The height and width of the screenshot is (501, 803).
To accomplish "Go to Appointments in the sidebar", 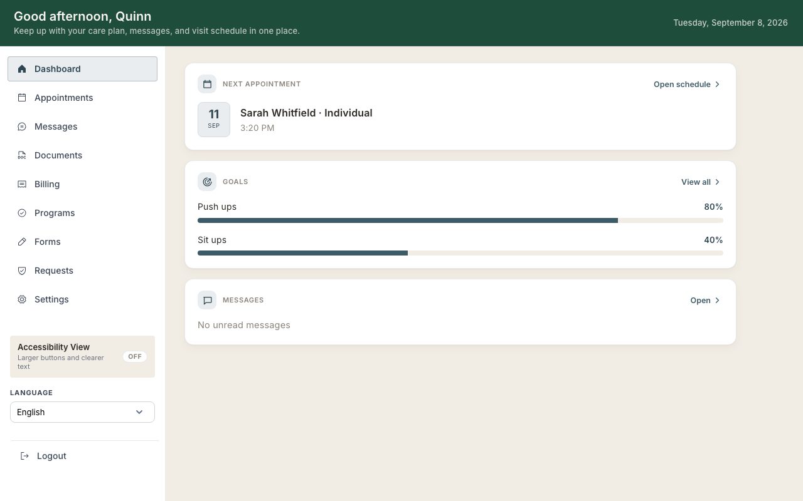I will [82, 98].
